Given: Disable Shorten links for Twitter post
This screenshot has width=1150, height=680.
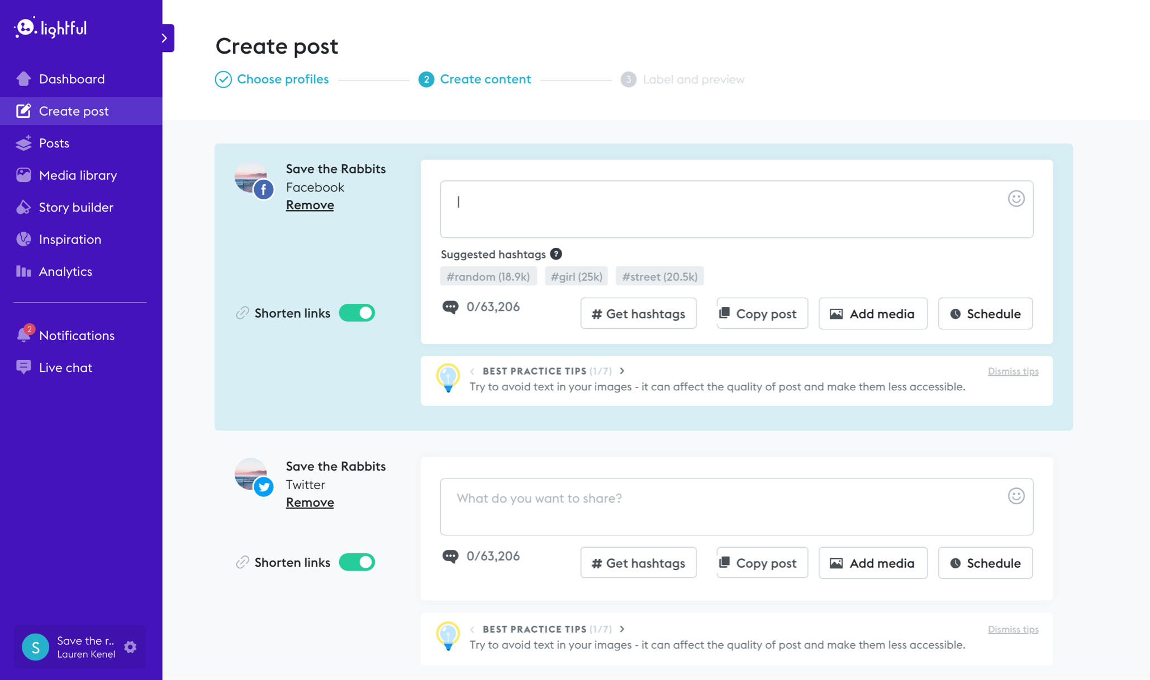Looking at the screenshot, I should point(357,562).
